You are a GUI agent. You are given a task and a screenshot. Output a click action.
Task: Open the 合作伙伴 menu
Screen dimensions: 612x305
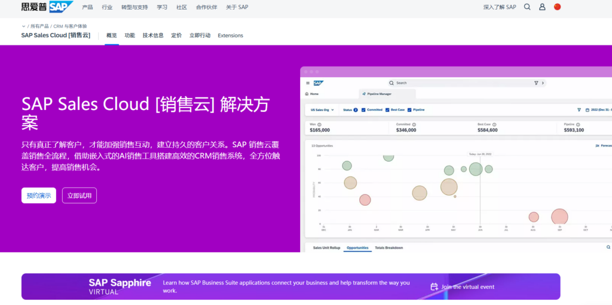pos(206,7)
